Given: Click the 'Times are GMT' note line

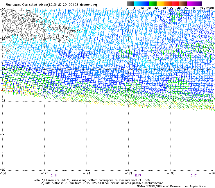Looking at the screenshot, I should [x=92, y=180].
